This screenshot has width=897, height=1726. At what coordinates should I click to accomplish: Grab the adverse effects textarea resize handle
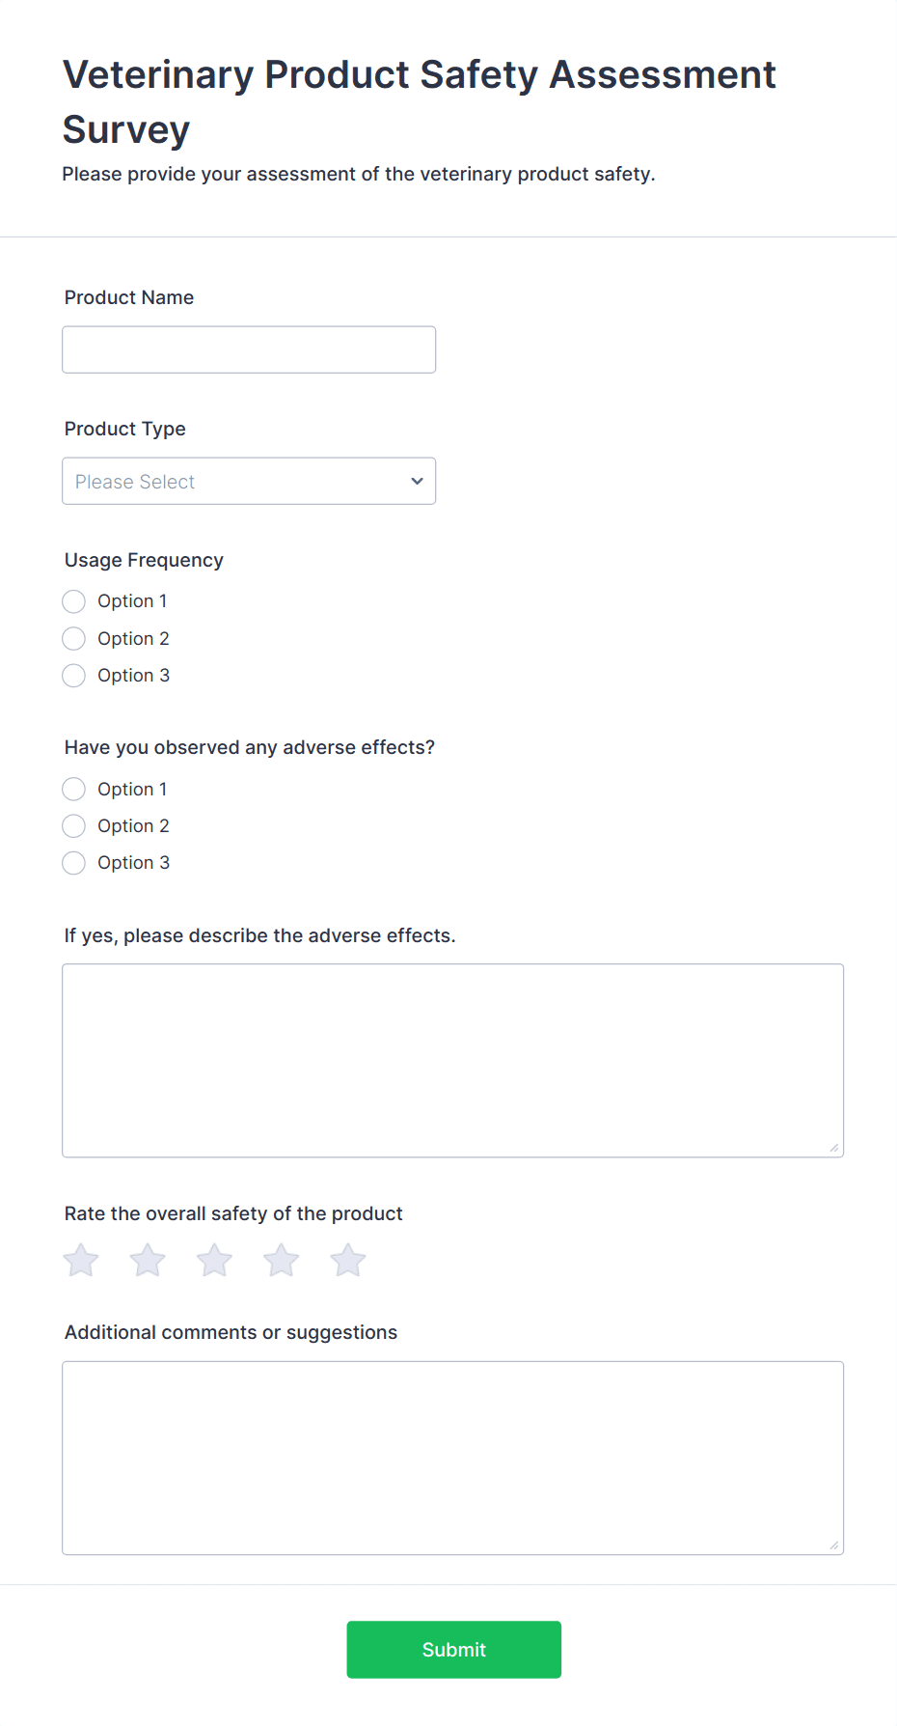coord(834,1148)
